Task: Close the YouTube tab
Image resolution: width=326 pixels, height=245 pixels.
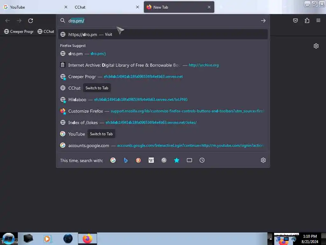Action: pyautogui.click(x=66, y=7)
